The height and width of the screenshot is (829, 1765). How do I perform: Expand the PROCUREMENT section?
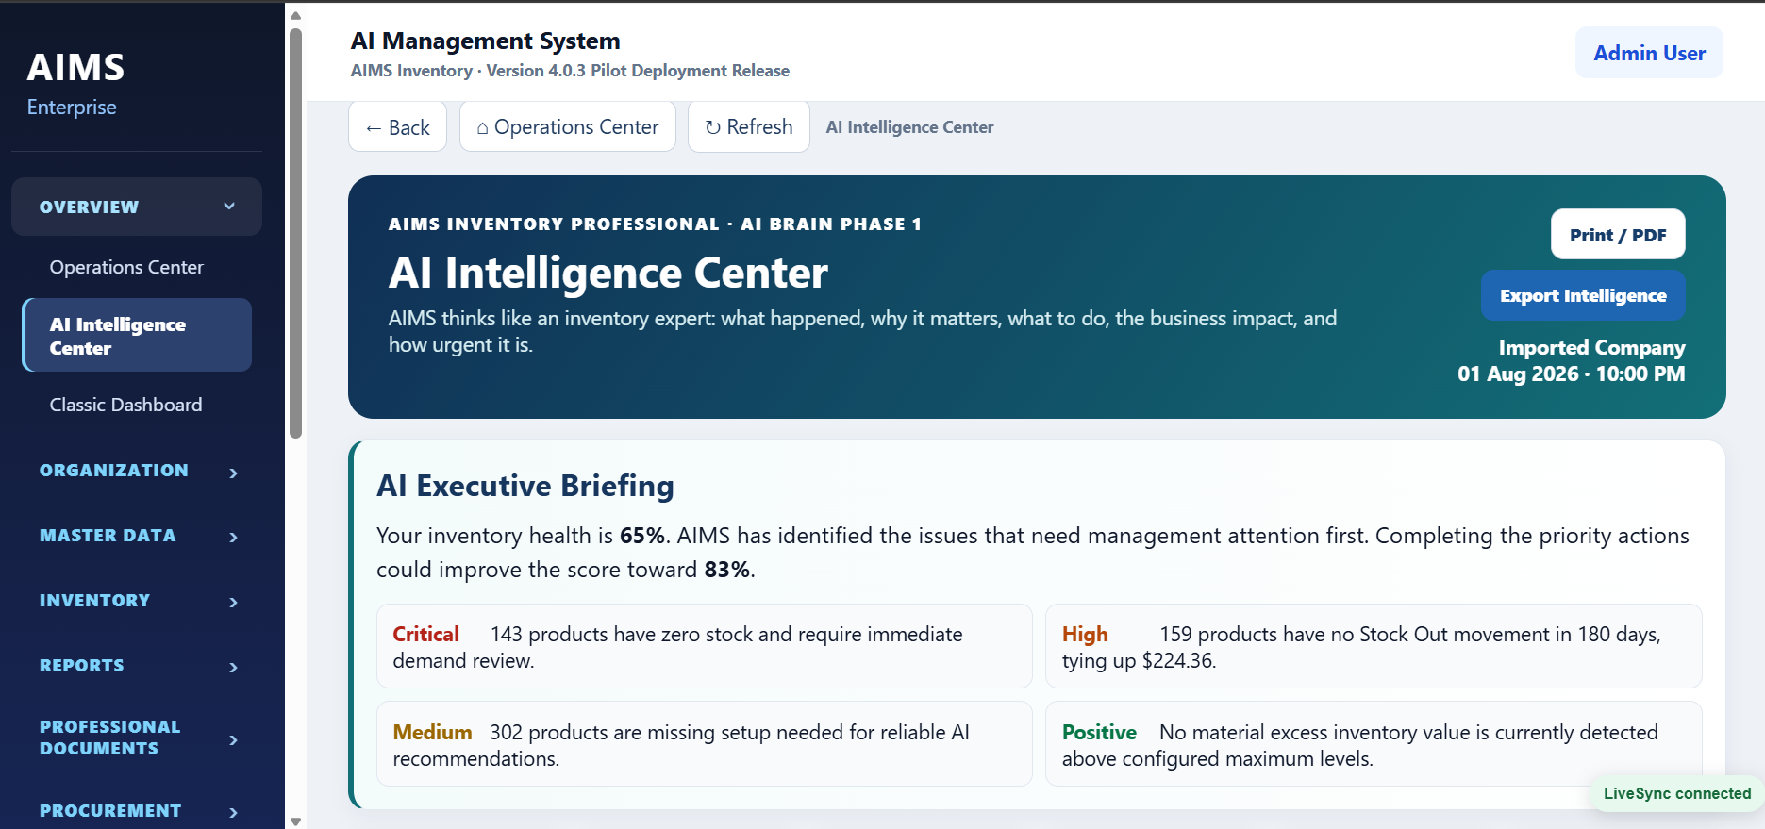click(137, 811)
